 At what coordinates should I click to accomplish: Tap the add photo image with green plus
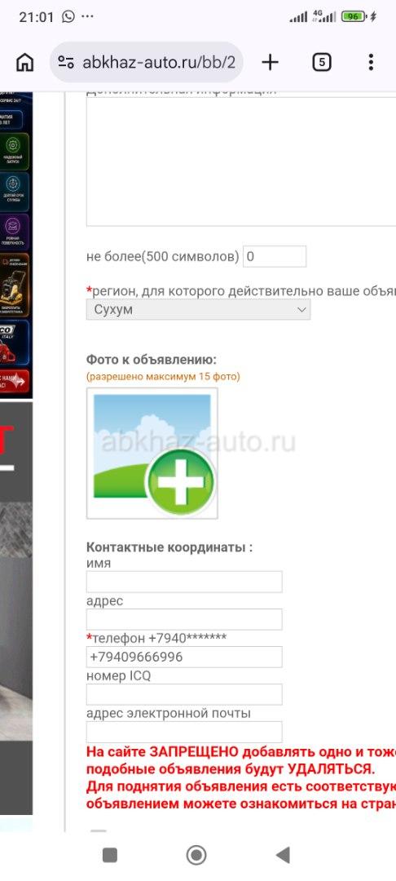click(152, 453)
